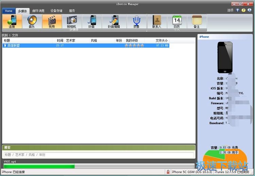The image size is (255, 176).
Task: Click iTunes 12.7.5.9 已检测到 status entry
Action: click(x=232, y=172)
